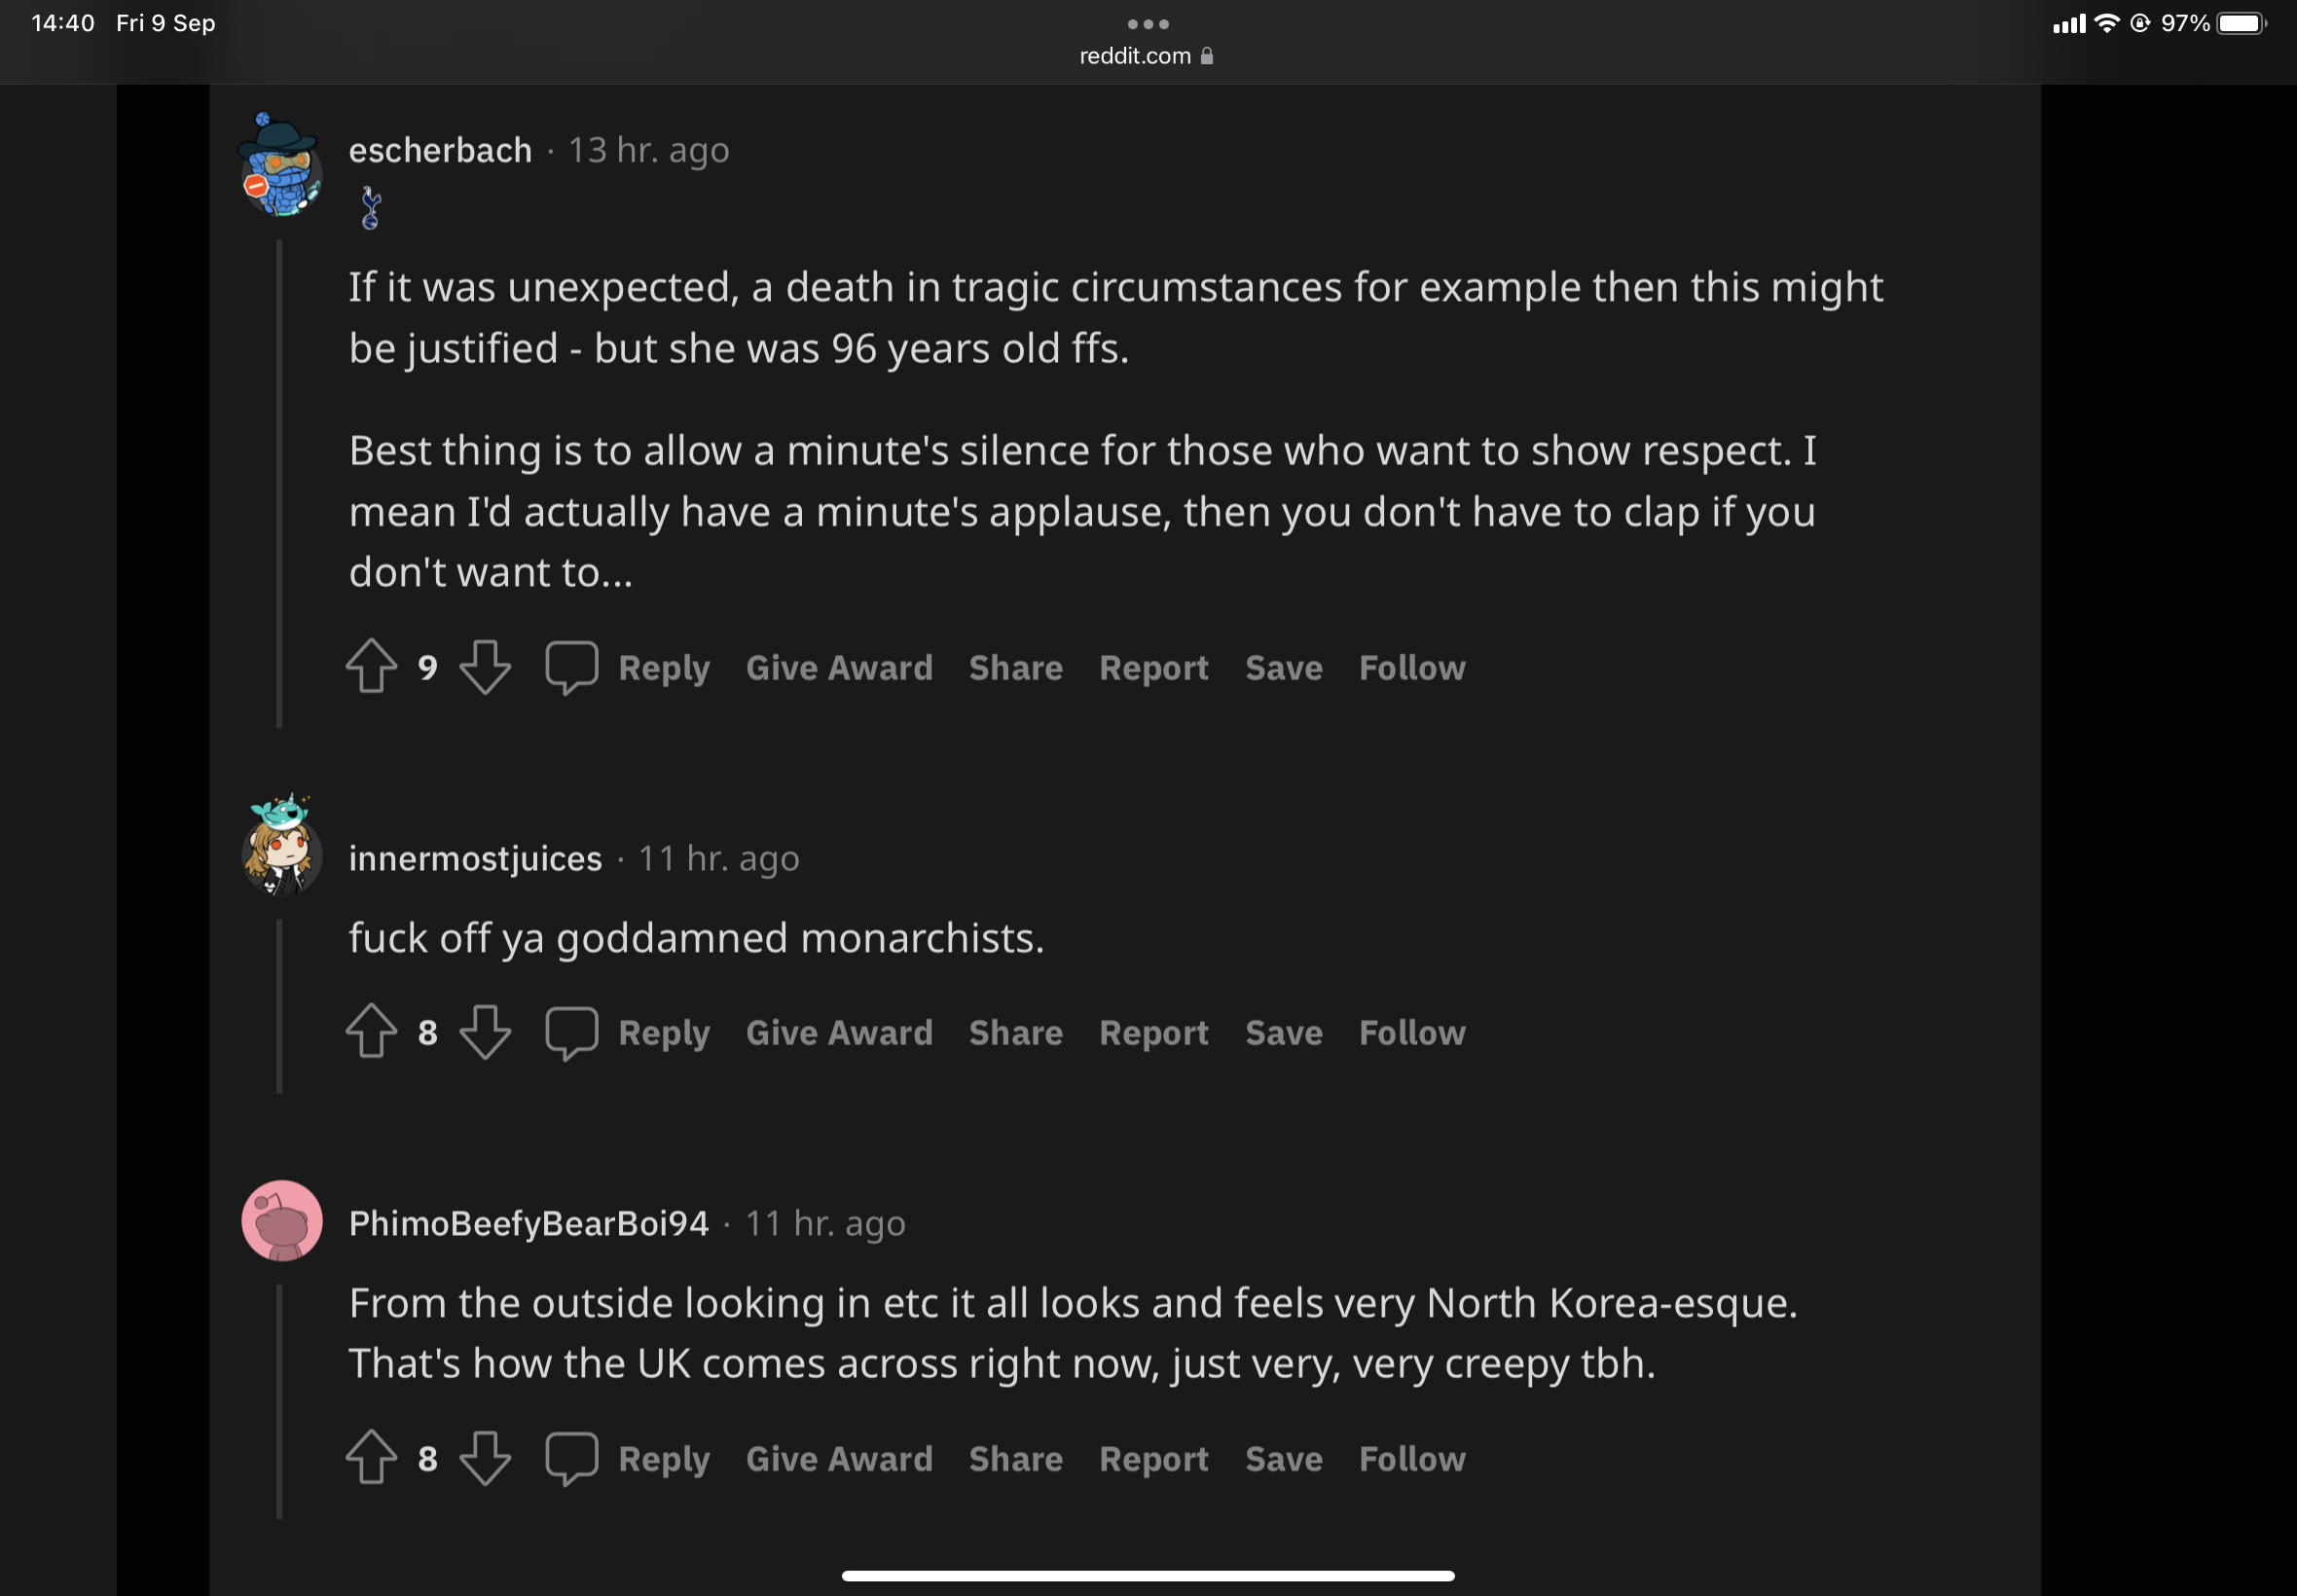Give Award to innermostjuices' comment
The width and height of the screenshot is (2297, 1596).
tap(838, 1032)
